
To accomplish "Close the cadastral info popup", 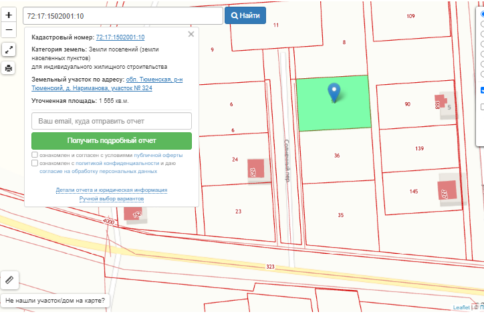I will pos(191,34).
